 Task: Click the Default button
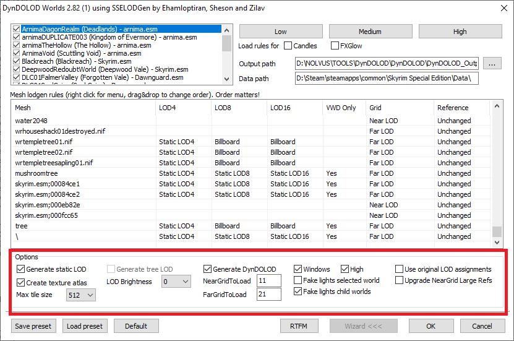(136, 326)
